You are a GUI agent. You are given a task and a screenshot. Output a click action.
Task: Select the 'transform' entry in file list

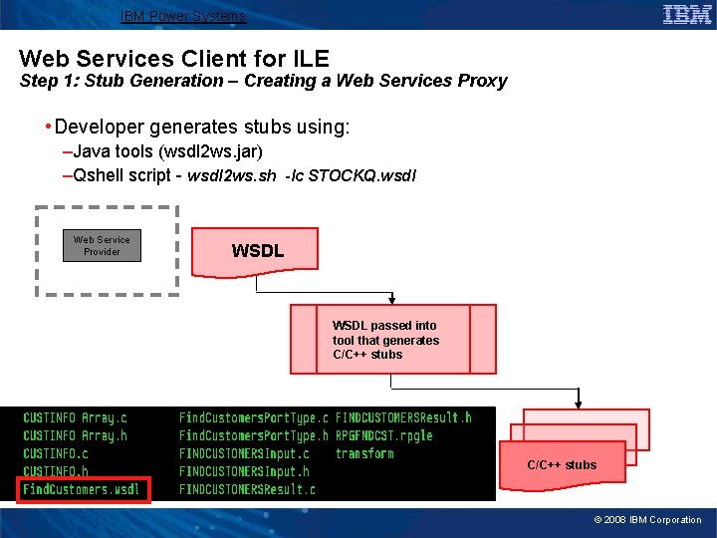[364, 453]
